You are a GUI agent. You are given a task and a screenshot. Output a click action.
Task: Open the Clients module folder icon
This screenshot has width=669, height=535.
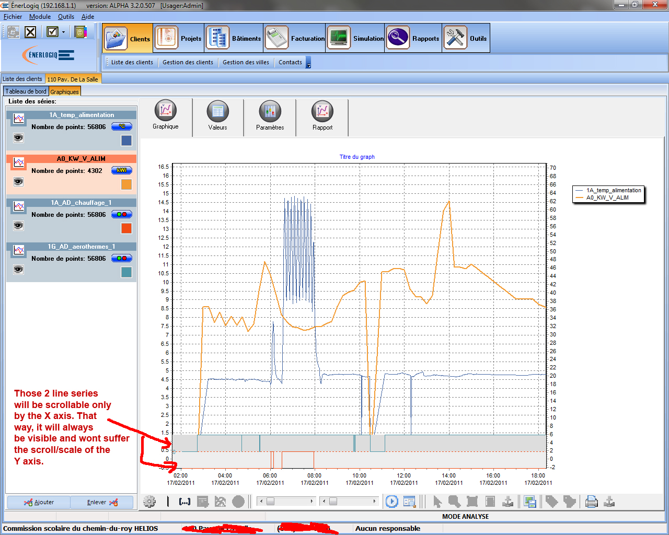(x=116, y=38)
